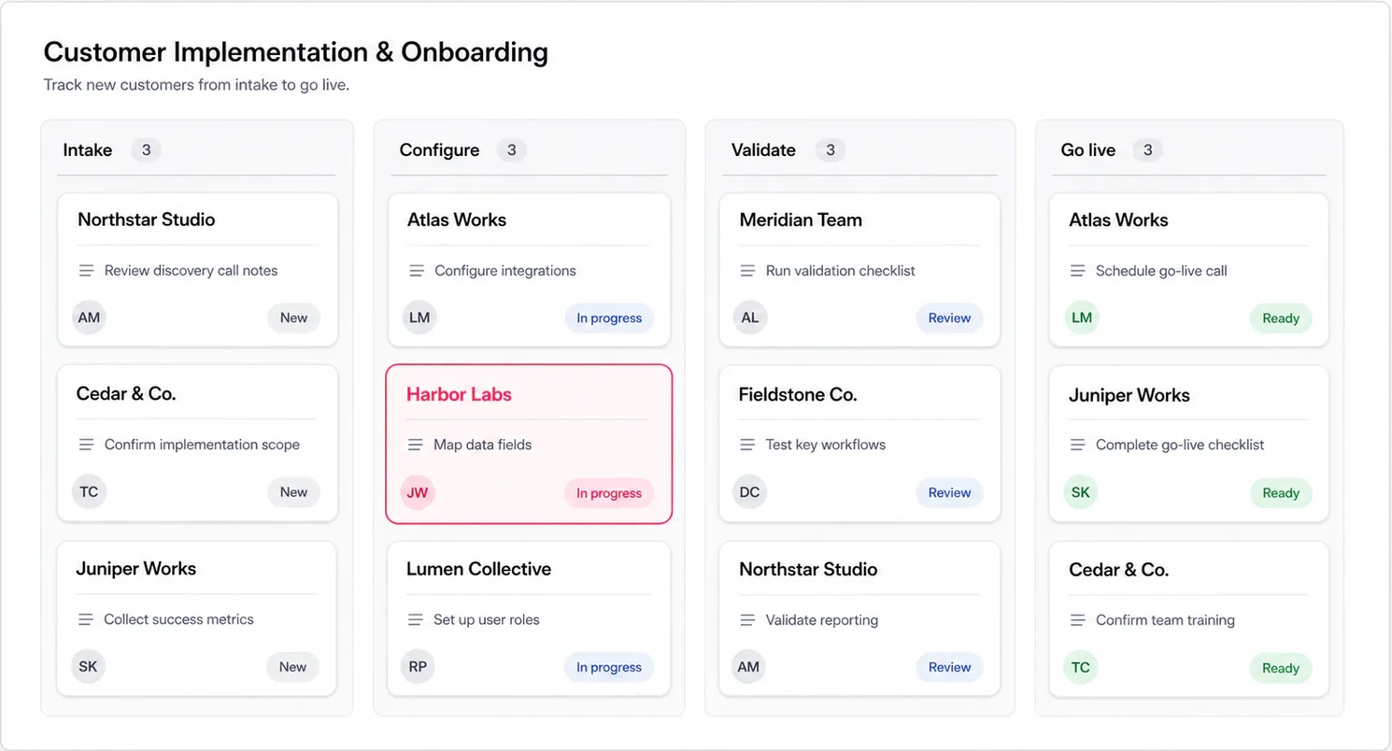Open the Lumen Collective card title
Viewport: 1392px width, 751px height.
tap(478, 569)
